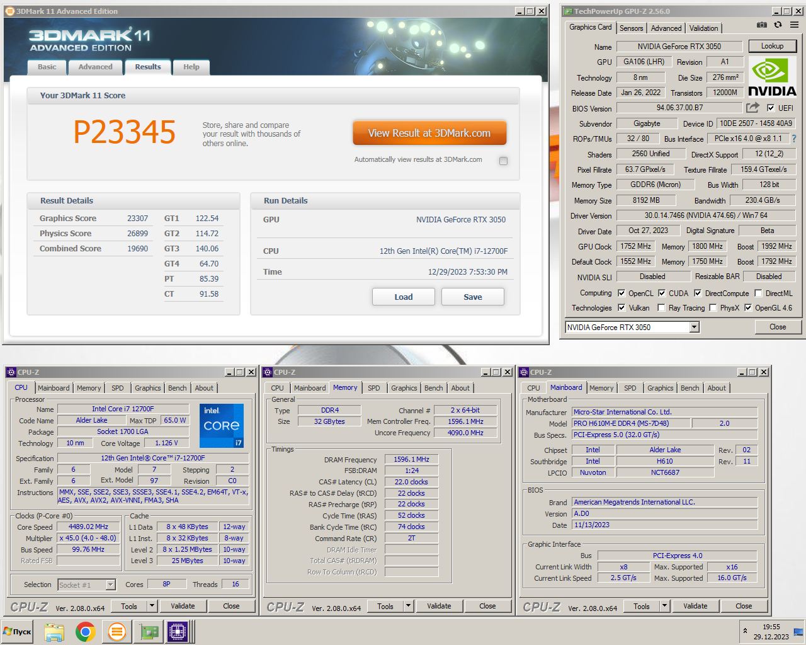Toggle the Ray Tracing checkbox
Image resolution: width=806 pixels, height=645 pixels.
click(661, 307)
